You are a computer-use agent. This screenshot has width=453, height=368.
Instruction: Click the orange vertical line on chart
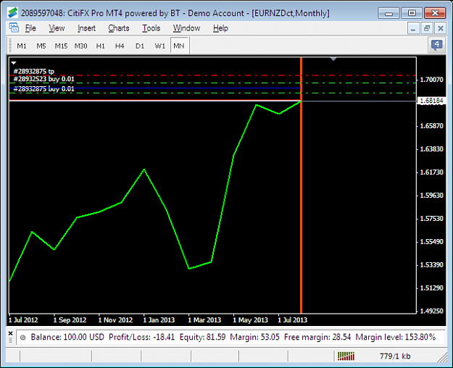tap(301, 185)
